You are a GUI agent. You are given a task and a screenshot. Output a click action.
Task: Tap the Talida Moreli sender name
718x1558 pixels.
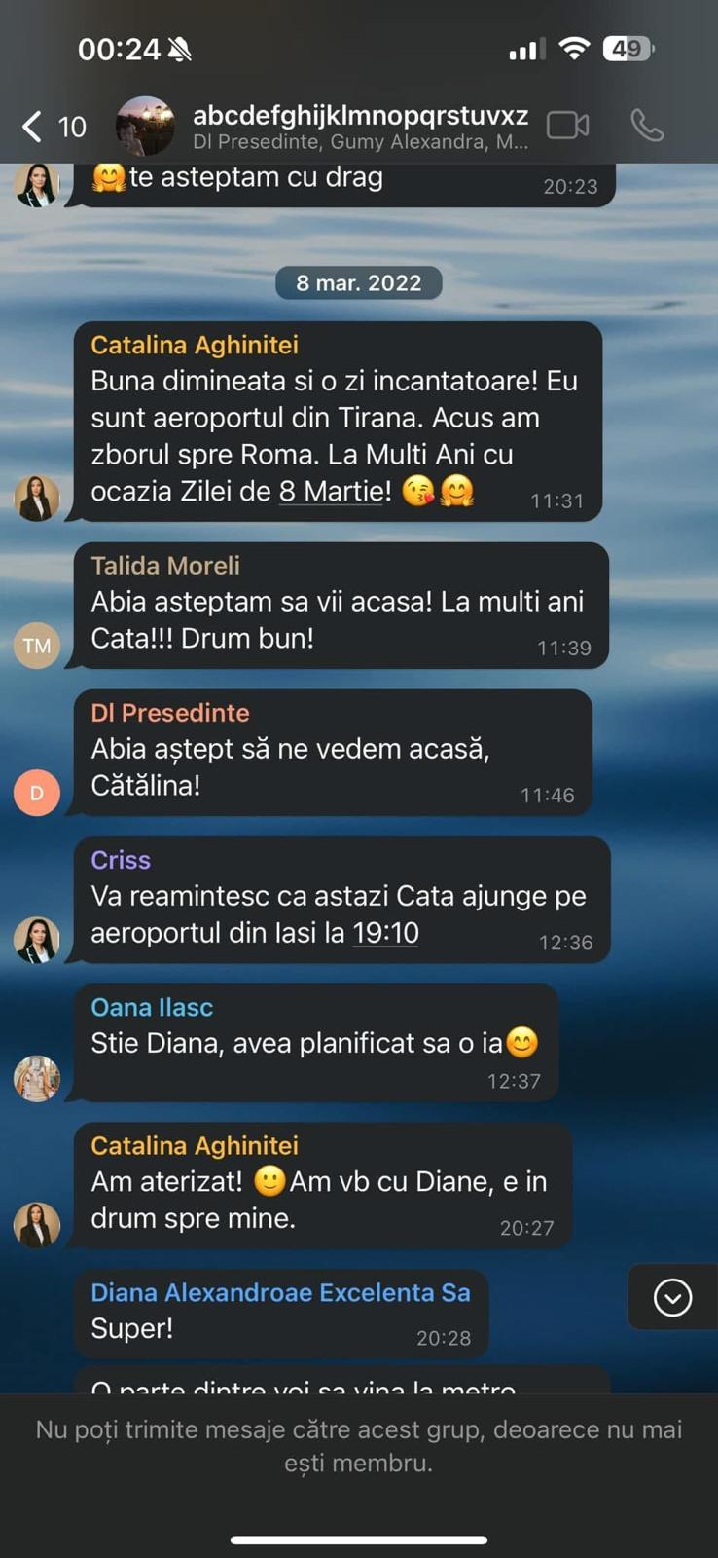(165, 566)
